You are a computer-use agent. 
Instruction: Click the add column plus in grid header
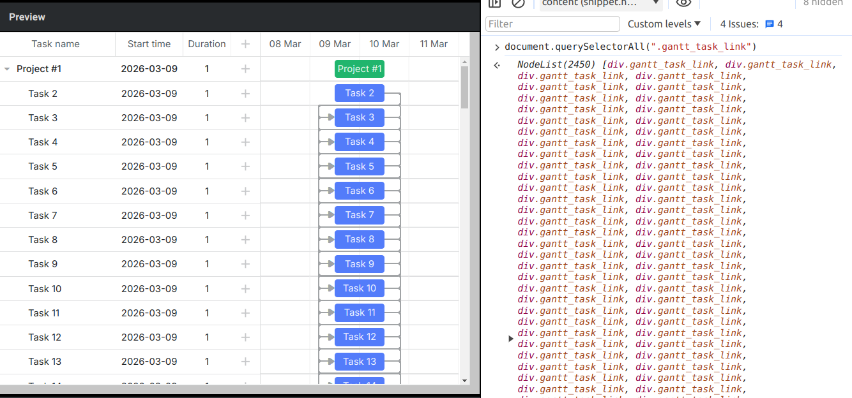tap(245, 44)
